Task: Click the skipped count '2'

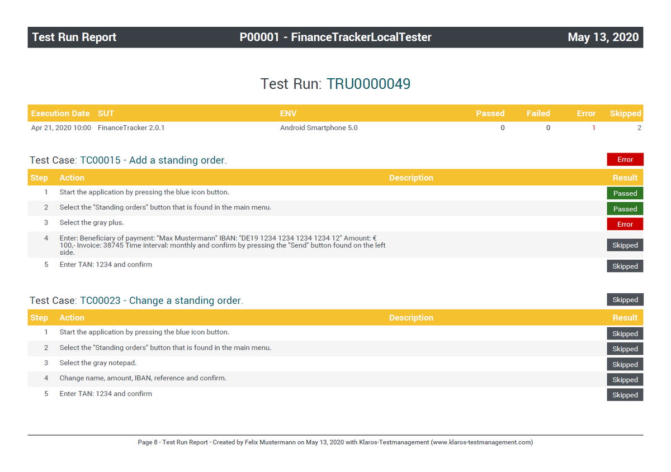Action: pyautogui.click(x=639, y=128)
